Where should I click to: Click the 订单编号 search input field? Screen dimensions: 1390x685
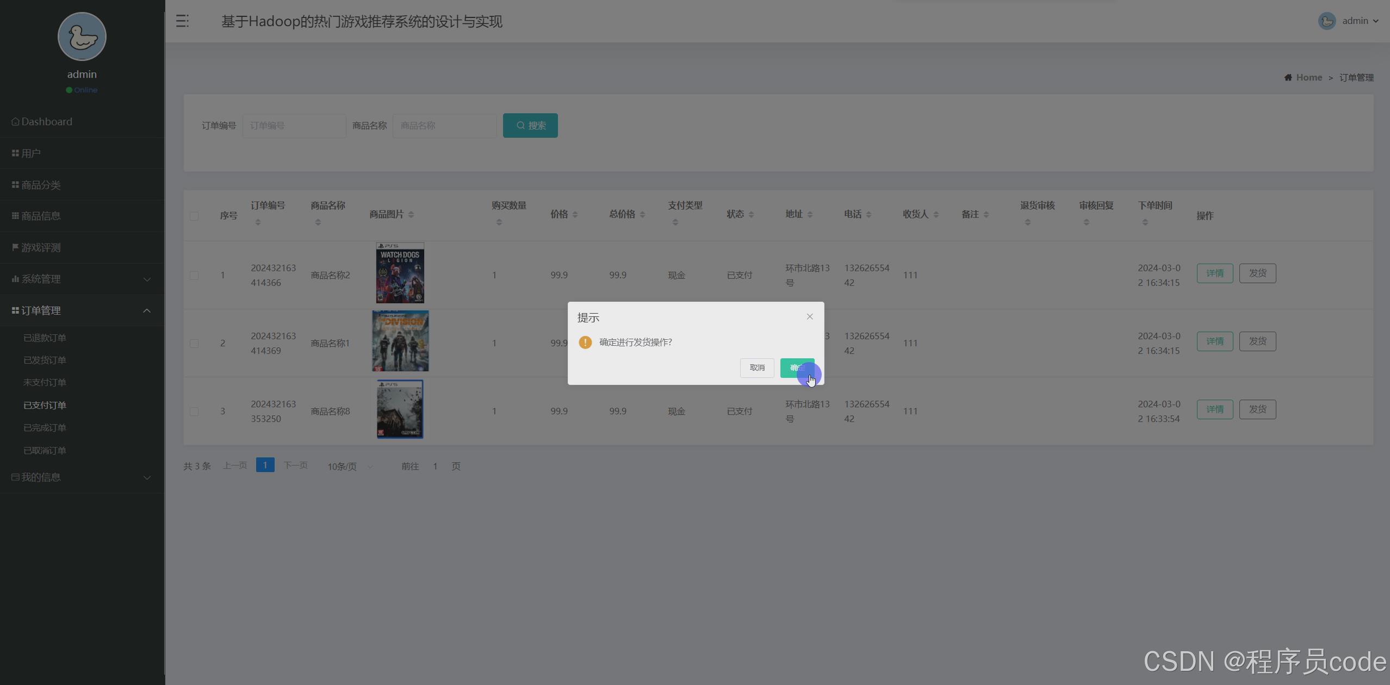point(294,126)
